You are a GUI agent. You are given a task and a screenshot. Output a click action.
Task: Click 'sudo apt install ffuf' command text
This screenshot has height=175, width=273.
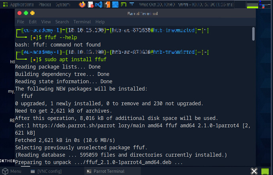pyautogui.click(x=76, y=60)
